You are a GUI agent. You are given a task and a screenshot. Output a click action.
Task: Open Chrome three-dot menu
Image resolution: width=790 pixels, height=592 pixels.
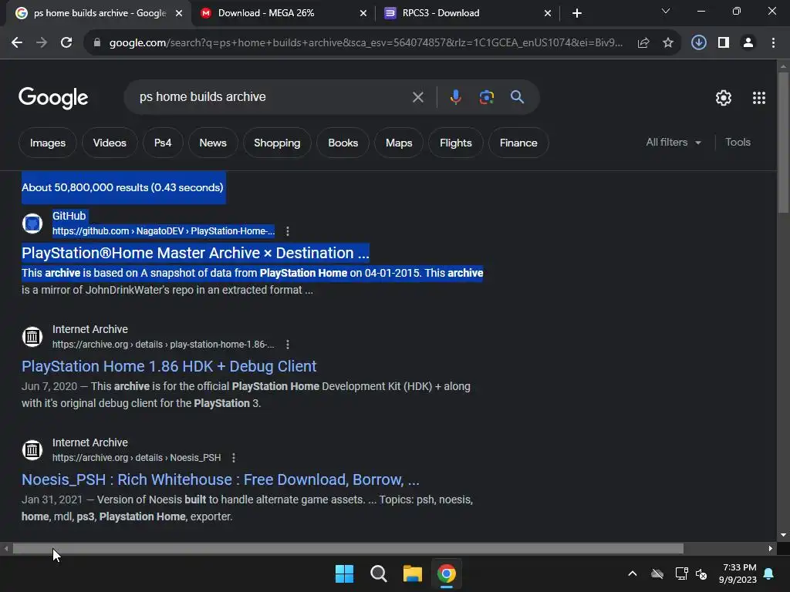(x=773, y=43)
